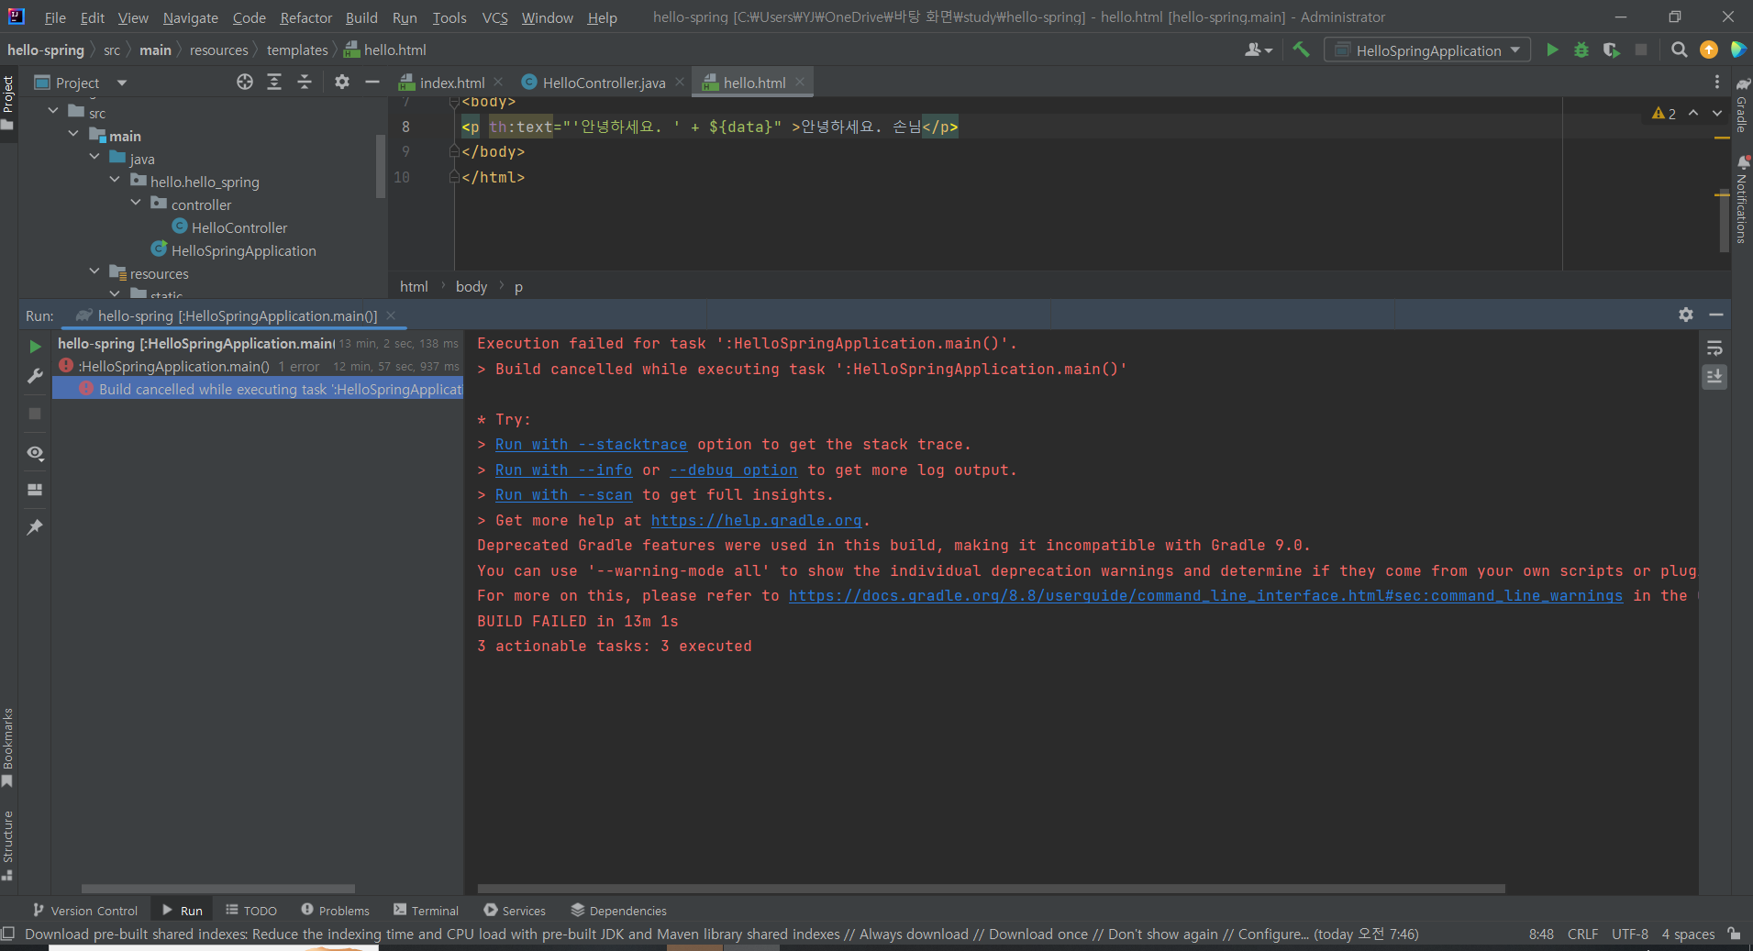Screen dimensions: 1753x951
Task: Open CRLF line separator selector
Action: pyautogui.click(x=1582, y=934)
